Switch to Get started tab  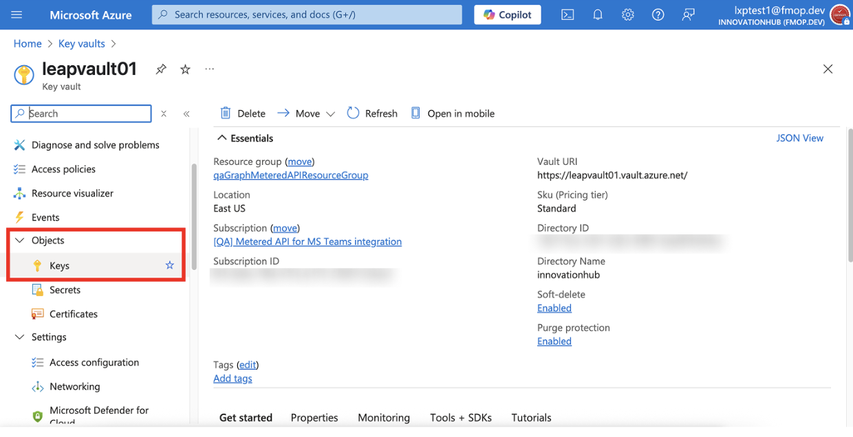(x=246, y=418)
